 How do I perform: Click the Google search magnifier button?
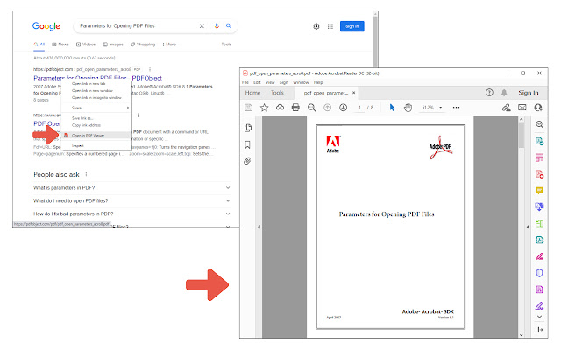click(x=229, y=26)
